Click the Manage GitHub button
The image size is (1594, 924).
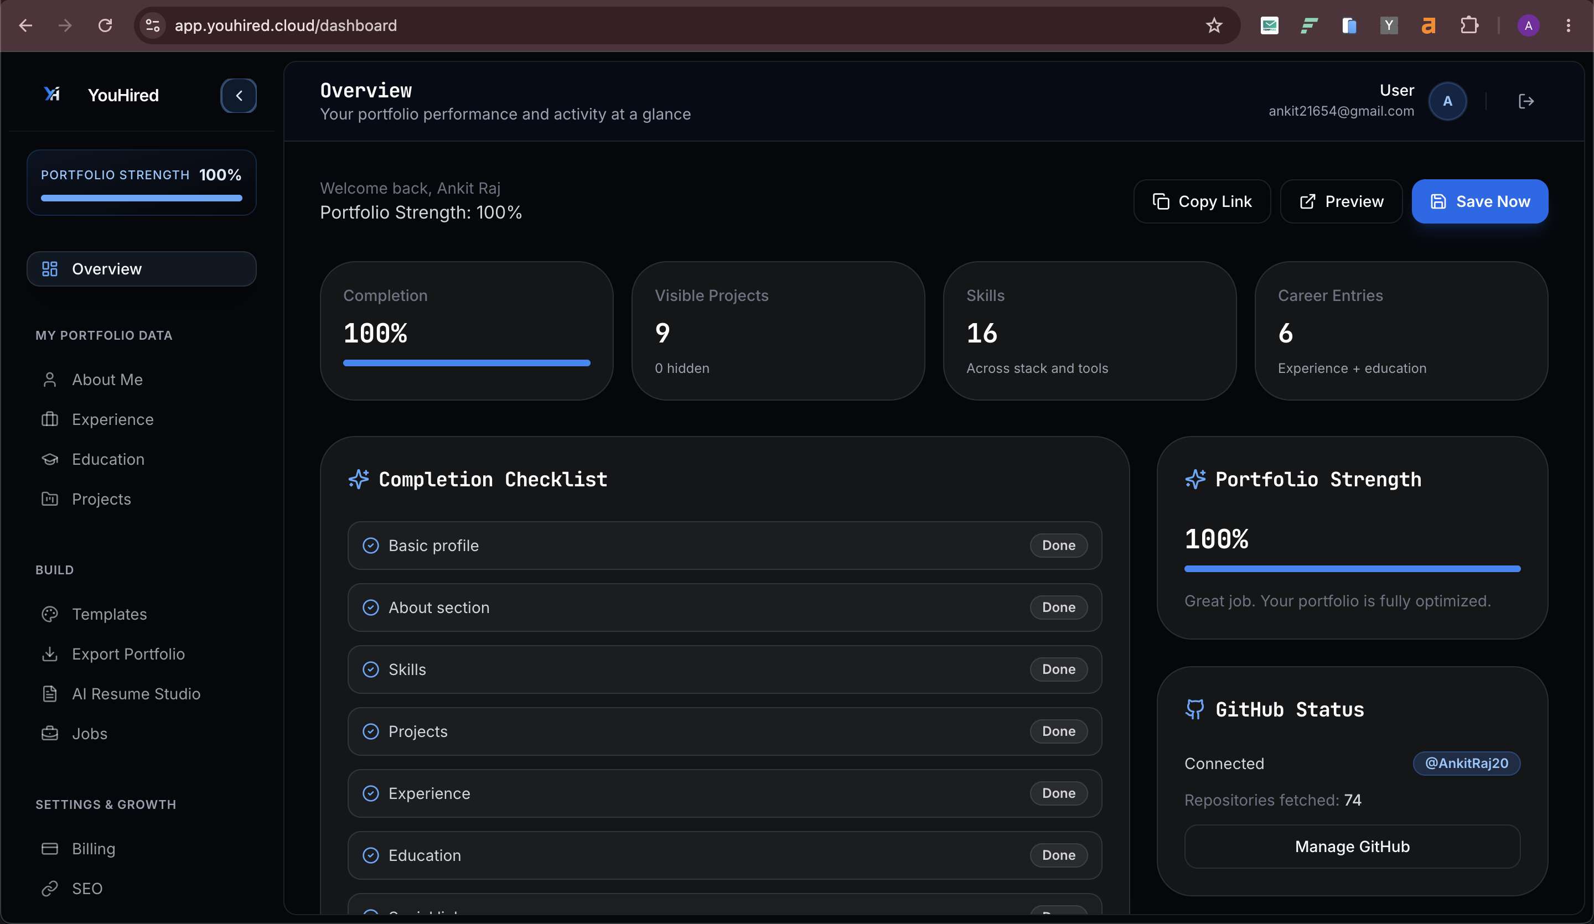click(1352, 846)
